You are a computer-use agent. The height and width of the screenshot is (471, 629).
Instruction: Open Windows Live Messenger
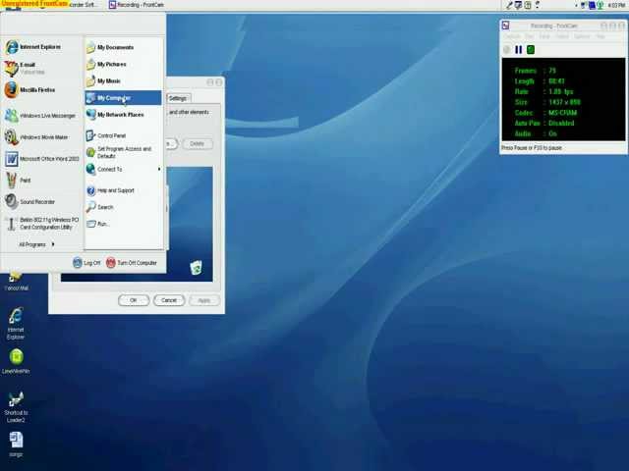pos(41,116)
